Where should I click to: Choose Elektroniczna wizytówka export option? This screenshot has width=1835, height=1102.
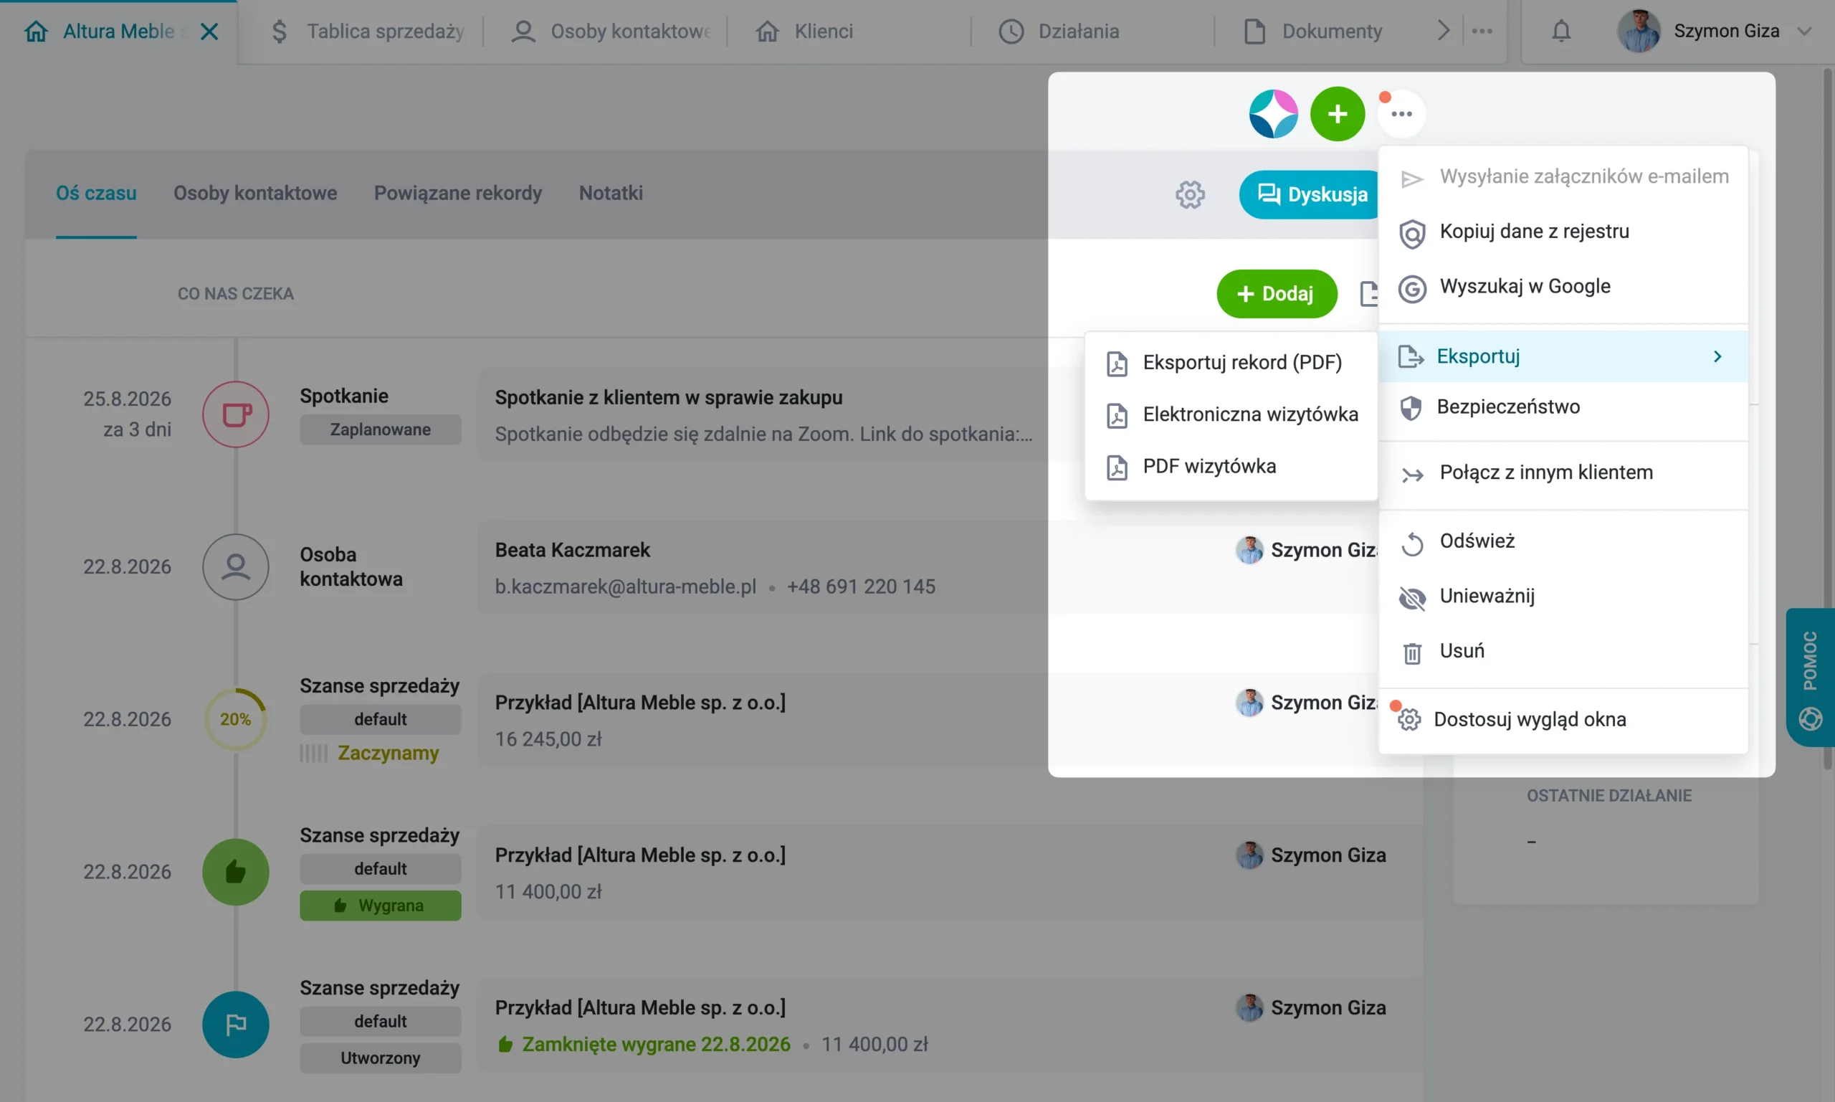tap(1231, 414)
